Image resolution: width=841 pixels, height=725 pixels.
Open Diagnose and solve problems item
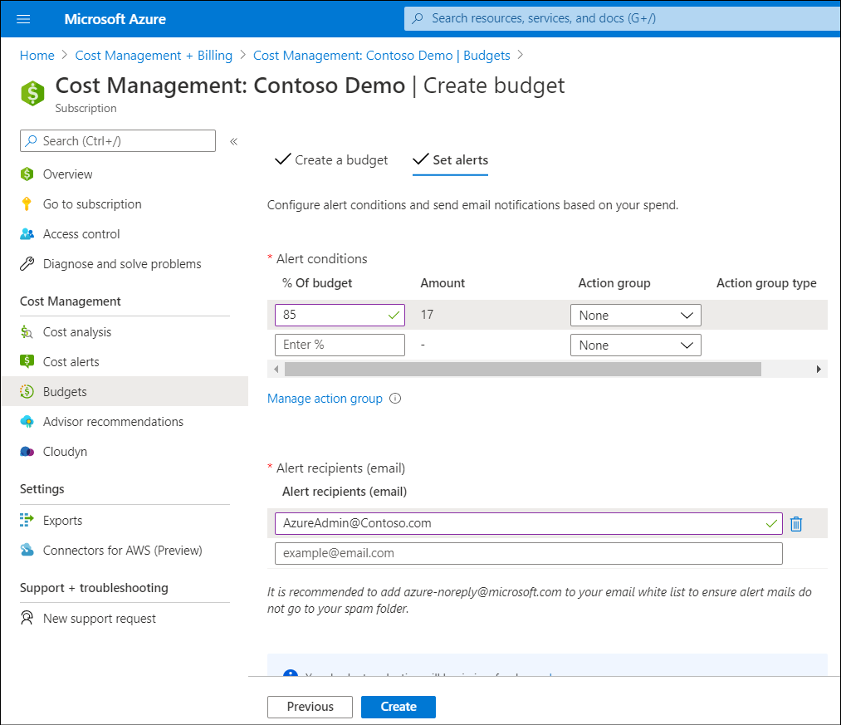click(x=122, y=264)
